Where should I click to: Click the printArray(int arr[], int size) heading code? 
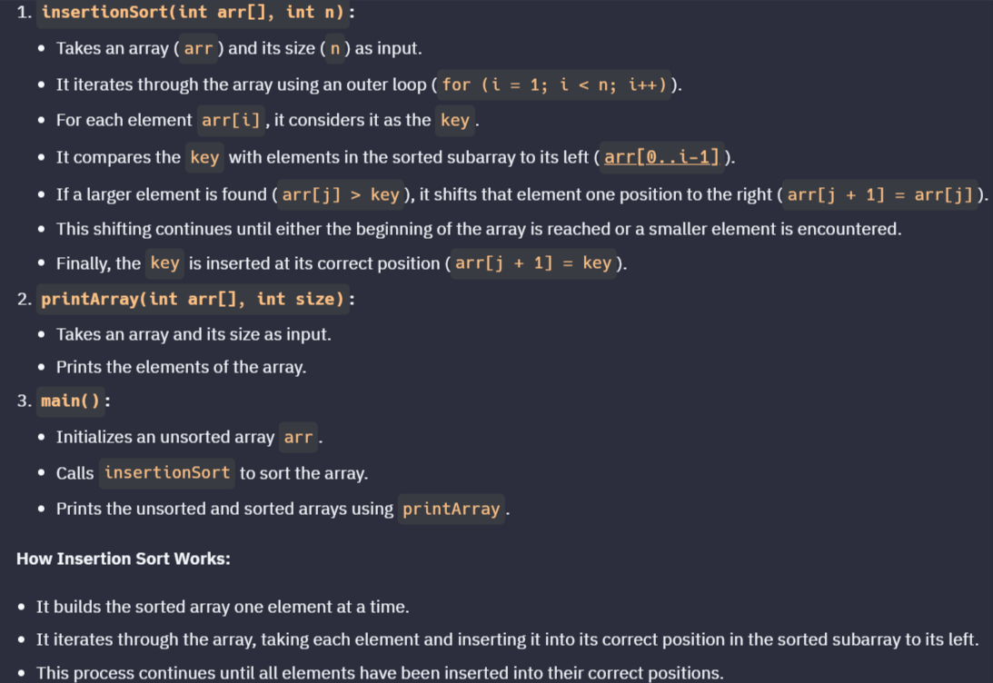coord(193,299)
